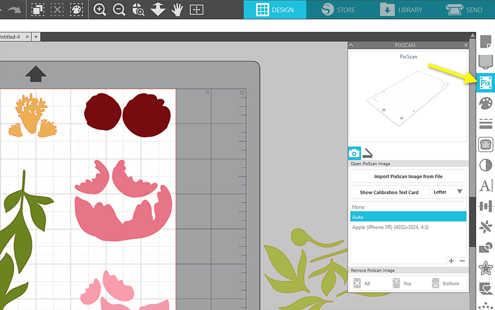The width and height of the screenshot is (495, 310).
Task: Click the mat icon below Page Setup
Action: (x=485, y=61)
